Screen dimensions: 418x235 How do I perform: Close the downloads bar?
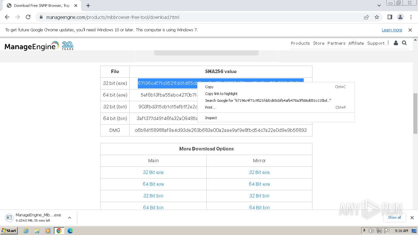click(412, 218)
